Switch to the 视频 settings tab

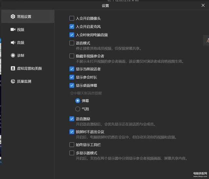pyautogui.click(x=21, y=29)
